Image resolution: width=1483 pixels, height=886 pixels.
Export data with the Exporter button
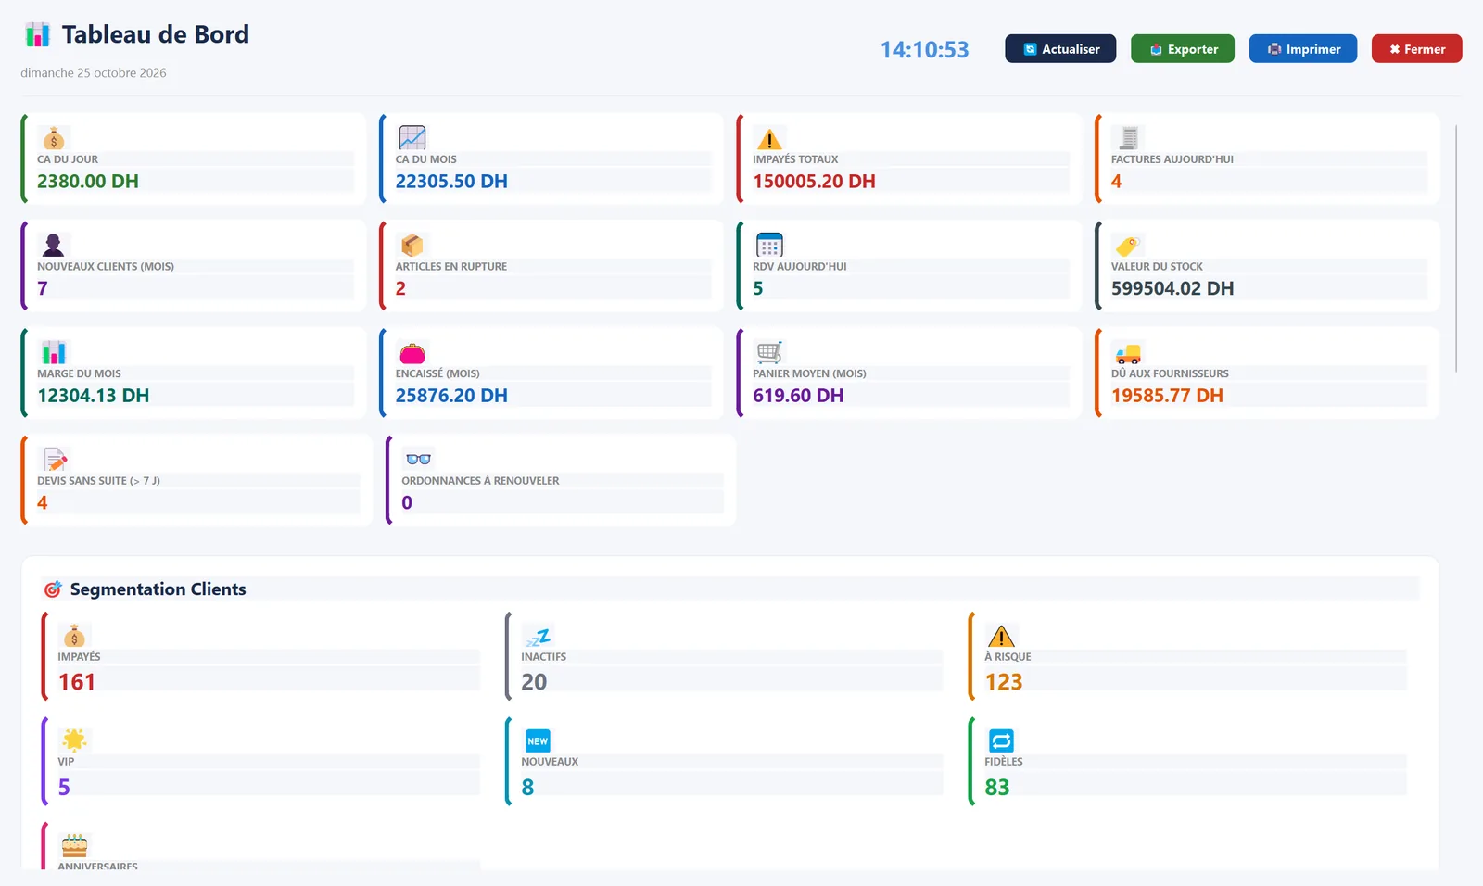pyautogui.click(x=1183, y=49)
